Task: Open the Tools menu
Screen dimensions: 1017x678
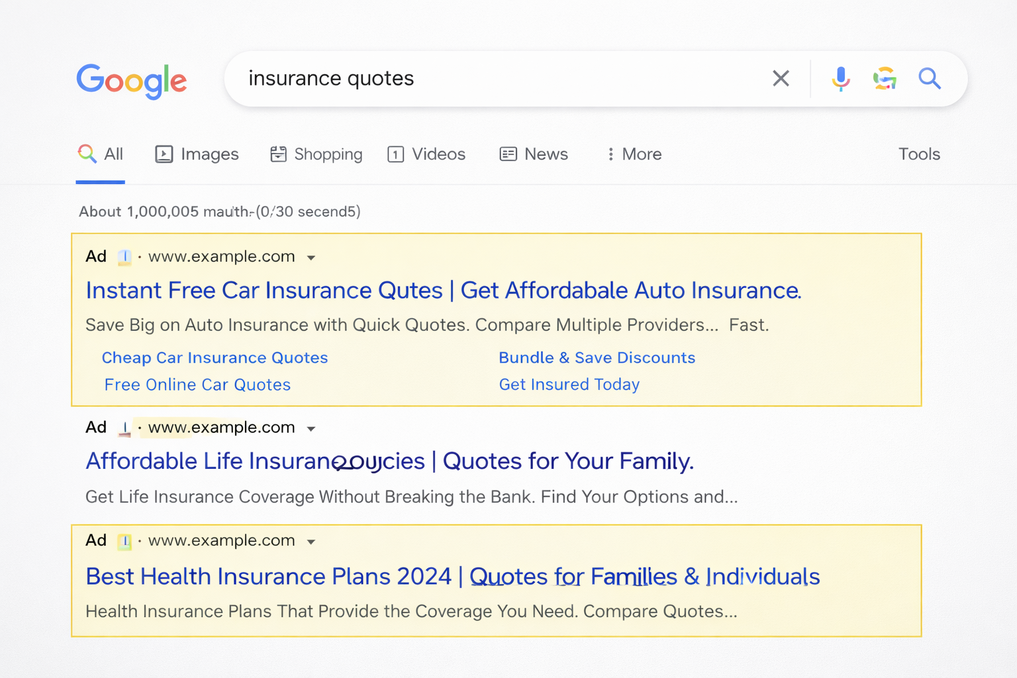Action: 919,154
